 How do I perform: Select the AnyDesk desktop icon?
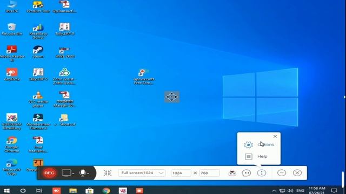(x=12, y=74)
